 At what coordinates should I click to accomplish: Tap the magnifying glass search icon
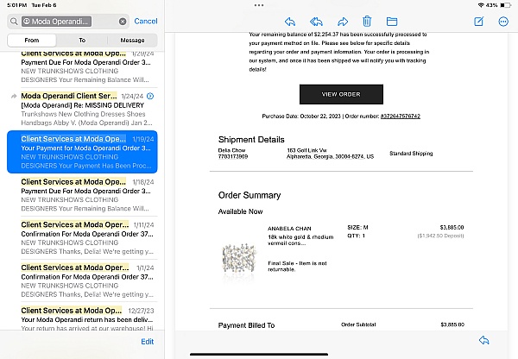point(14,22)
